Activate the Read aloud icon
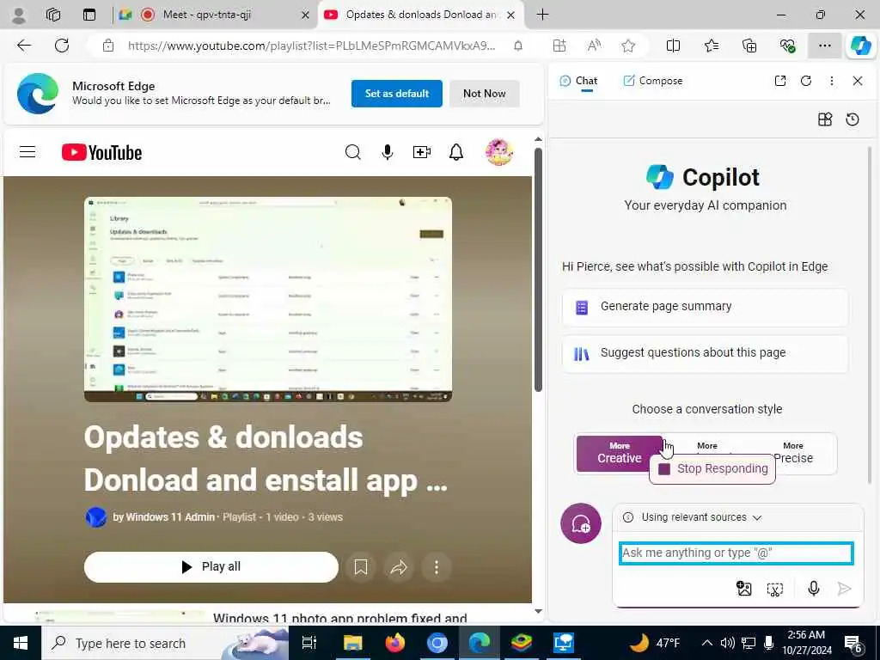 (x=594, y=46)
